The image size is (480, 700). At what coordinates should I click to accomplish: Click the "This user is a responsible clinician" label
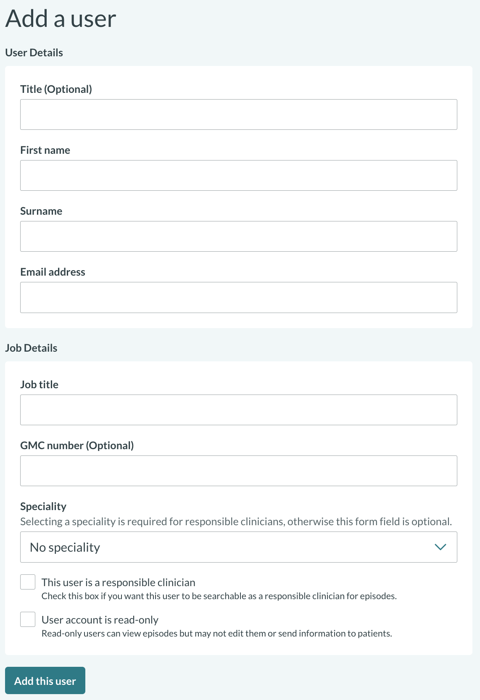tap(118, 582)
